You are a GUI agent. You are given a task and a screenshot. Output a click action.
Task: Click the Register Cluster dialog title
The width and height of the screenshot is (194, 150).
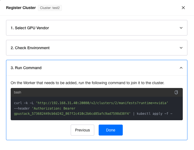pyautogui.click(x=21, y=8)
